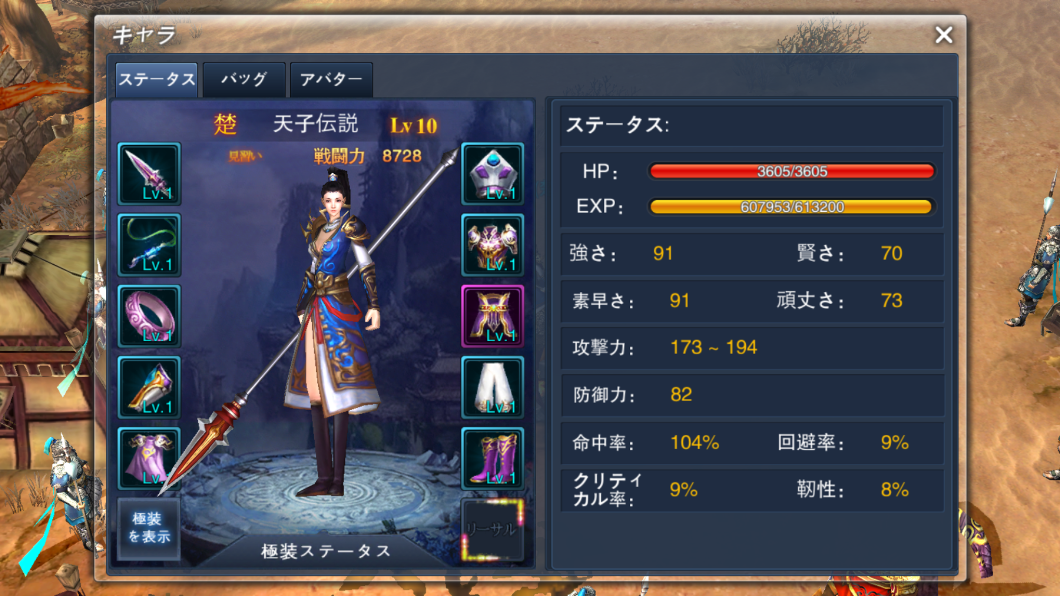
Task: Select the dagger weapon equipment slot
Action: coord(149,174)
